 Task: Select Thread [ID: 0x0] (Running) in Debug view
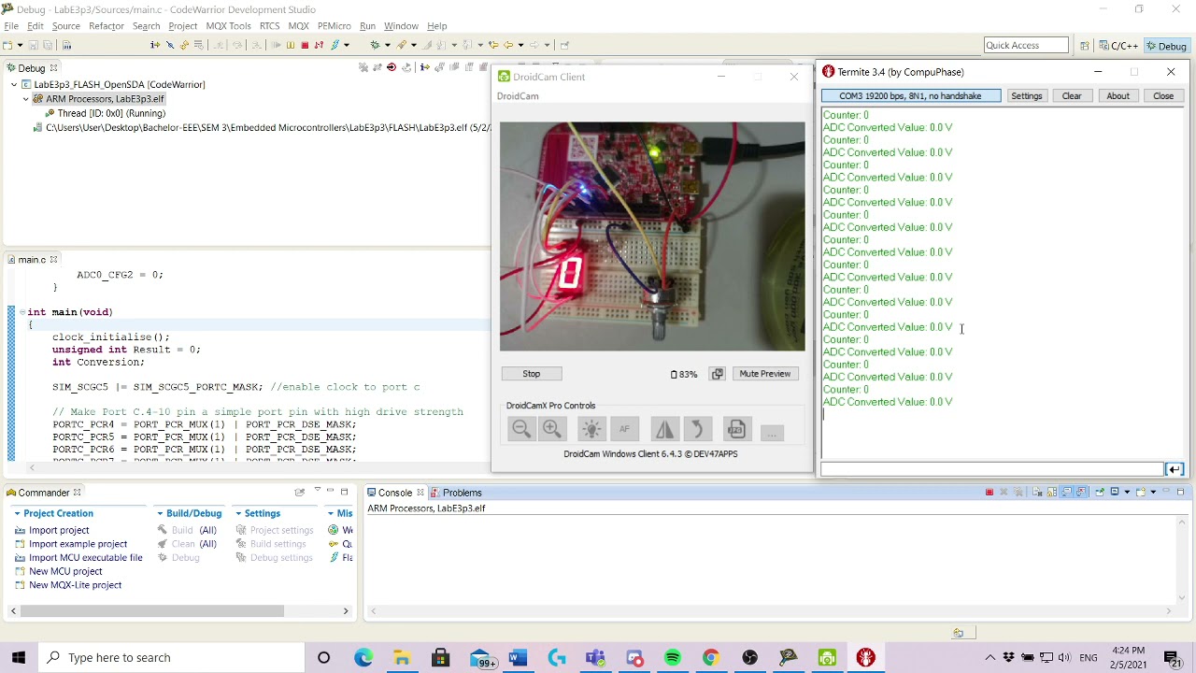click(x=111, y=113)
